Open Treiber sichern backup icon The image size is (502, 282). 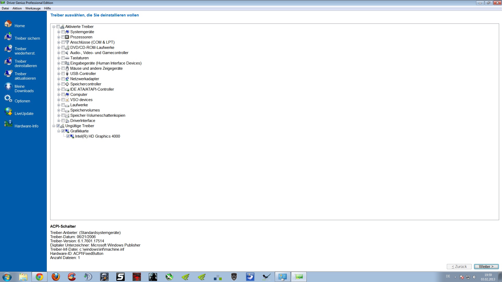(x=8, y=37)
